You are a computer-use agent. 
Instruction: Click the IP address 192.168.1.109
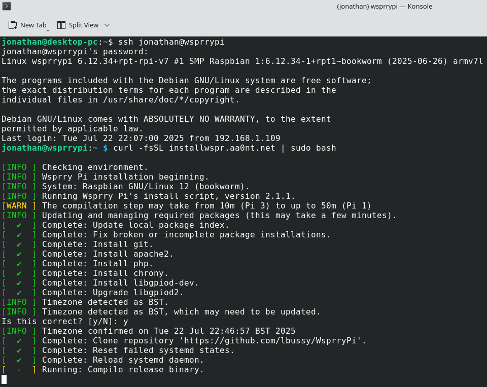(248, 138)
